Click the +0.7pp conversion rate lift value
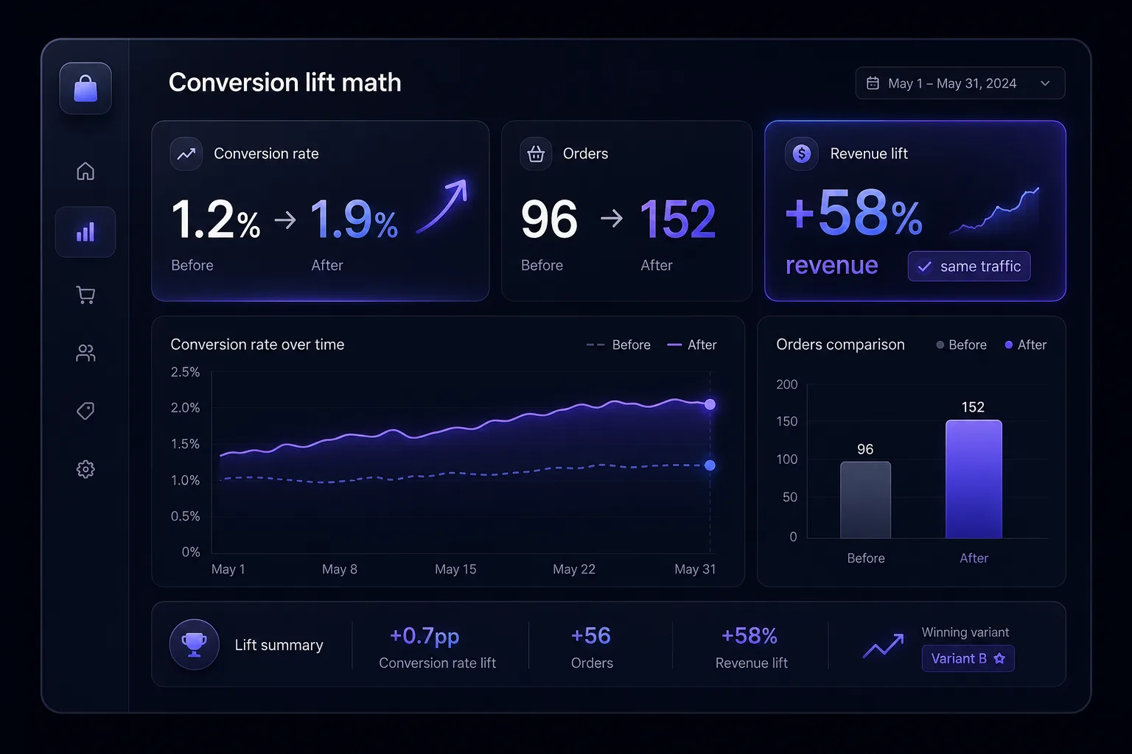Viewport: 1132px width, 754px height. tap(424, 635)
